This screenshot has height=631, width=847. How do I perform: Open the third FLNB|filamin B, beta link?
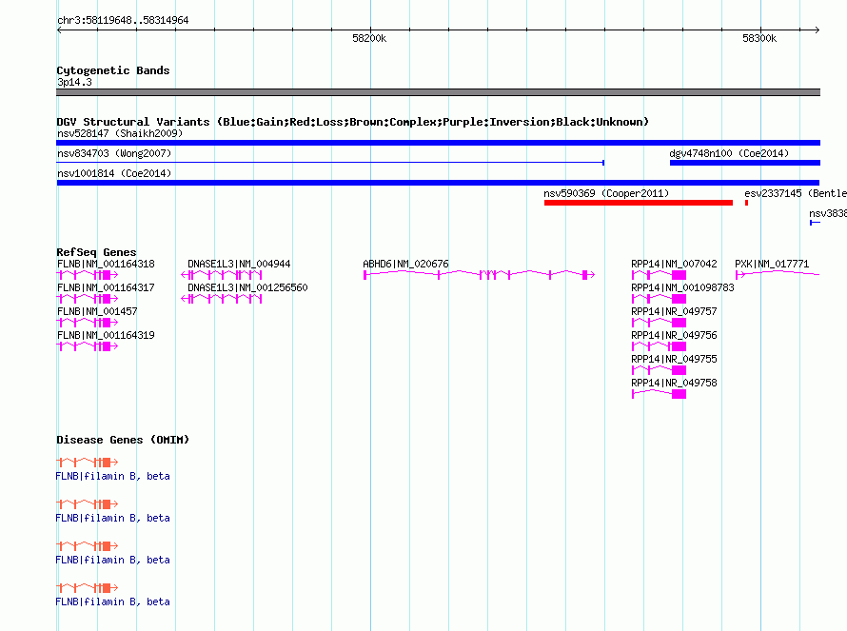click(x=112, y=560)
